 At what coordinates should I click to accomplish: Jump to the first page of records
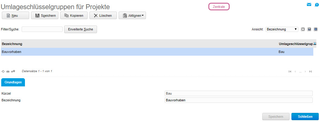290,71
